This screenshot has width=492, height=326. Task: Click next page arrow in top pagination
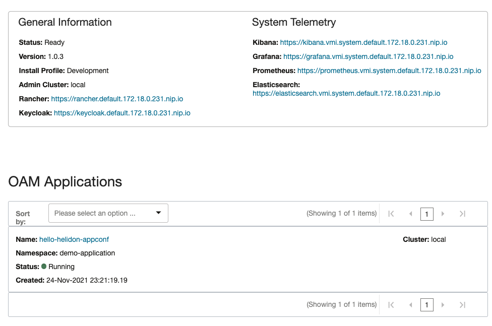443,214
